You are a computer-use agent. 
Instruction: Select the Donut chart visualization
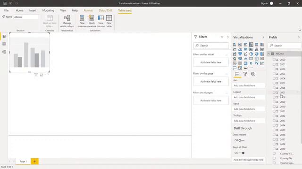(257, 54)
